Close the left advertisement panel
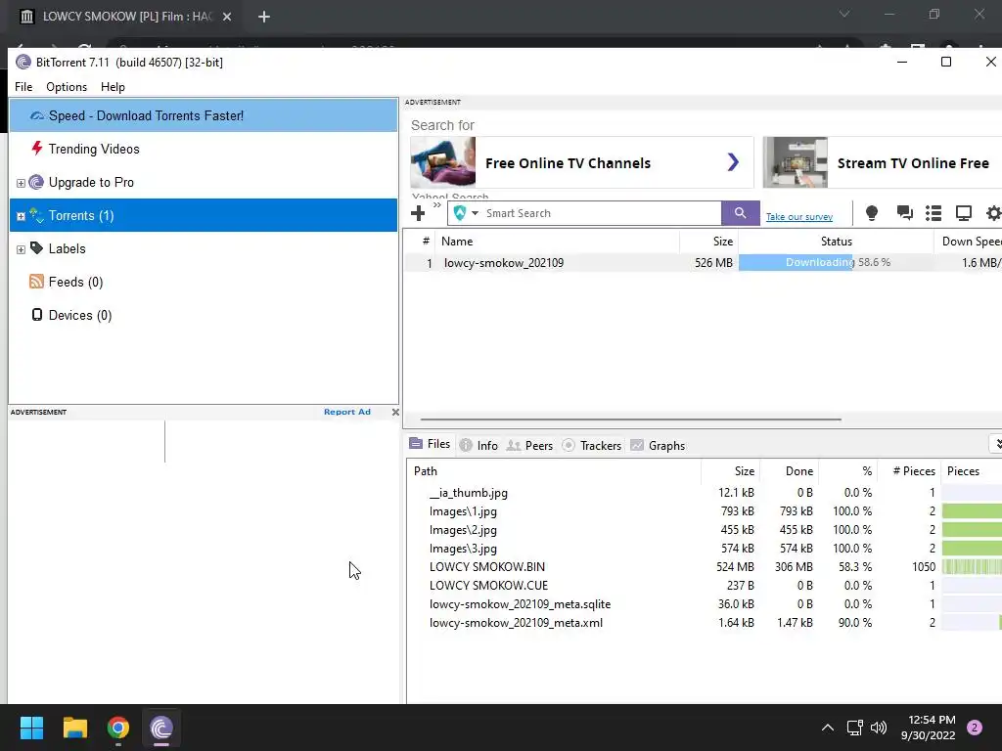The width and height of the screenshot is (1002, 751). 395,412
